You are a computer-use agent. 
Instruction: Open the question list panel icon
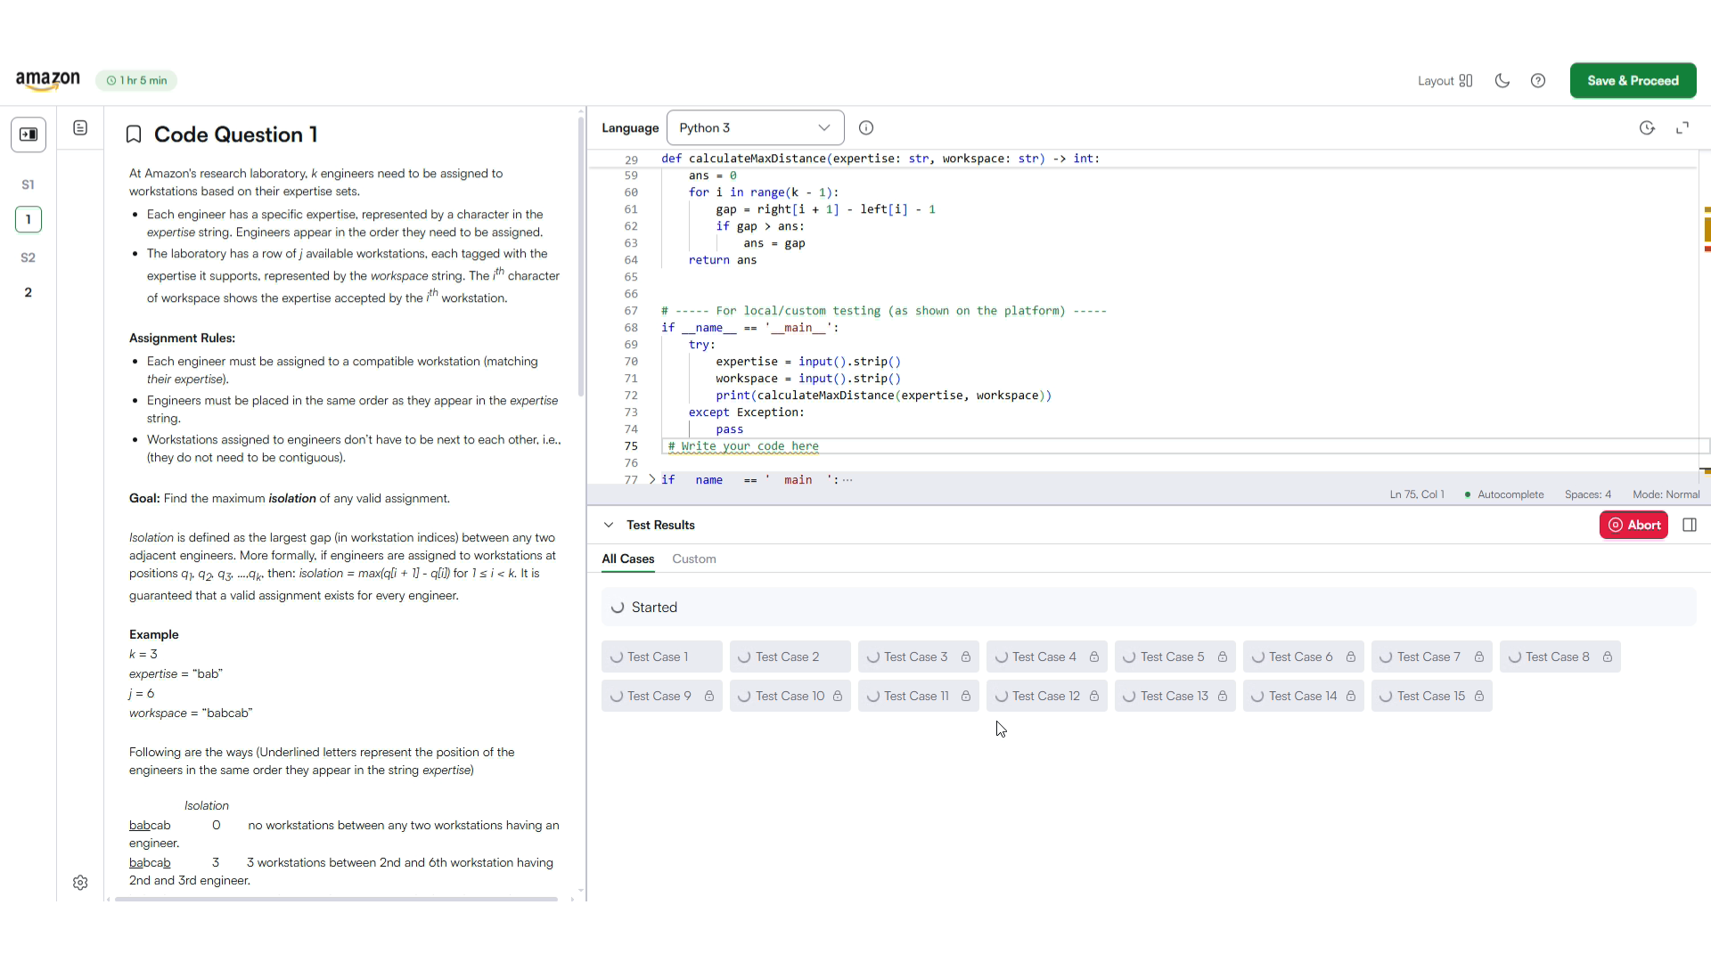pyautogui.click(x=80, y=127)
